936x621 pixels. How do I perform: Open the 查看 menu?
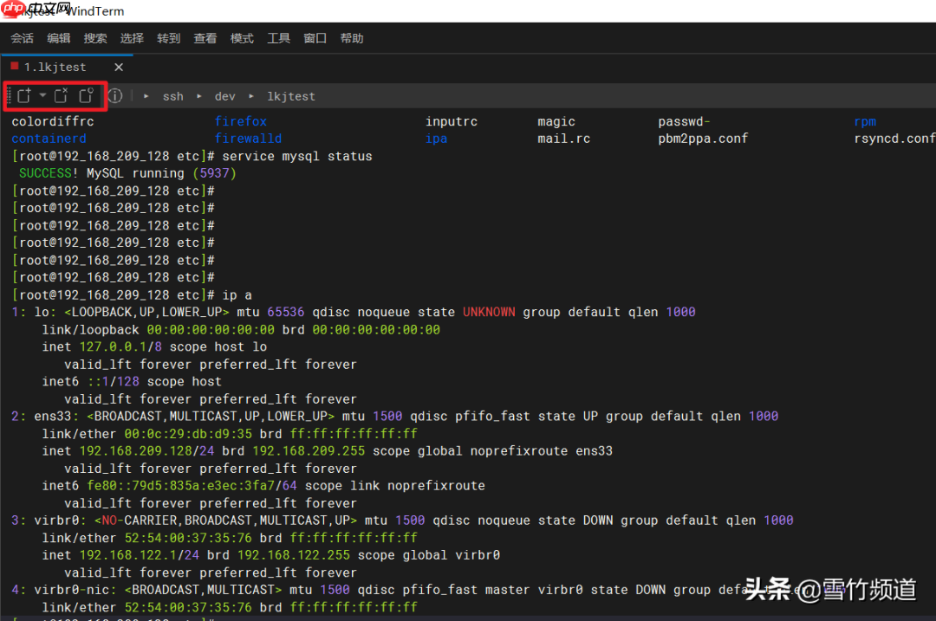(205, 38)
